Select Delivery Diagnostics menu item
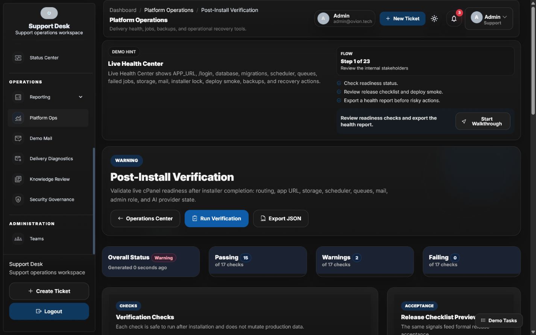The image size is (536, 335). coord(48,159)
